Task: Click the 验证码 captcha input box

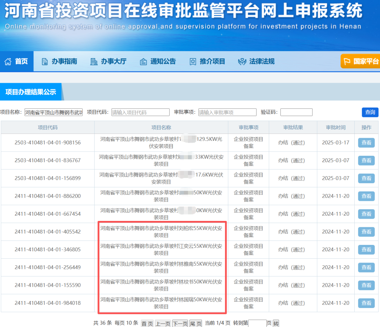Action: coord(296,112)
